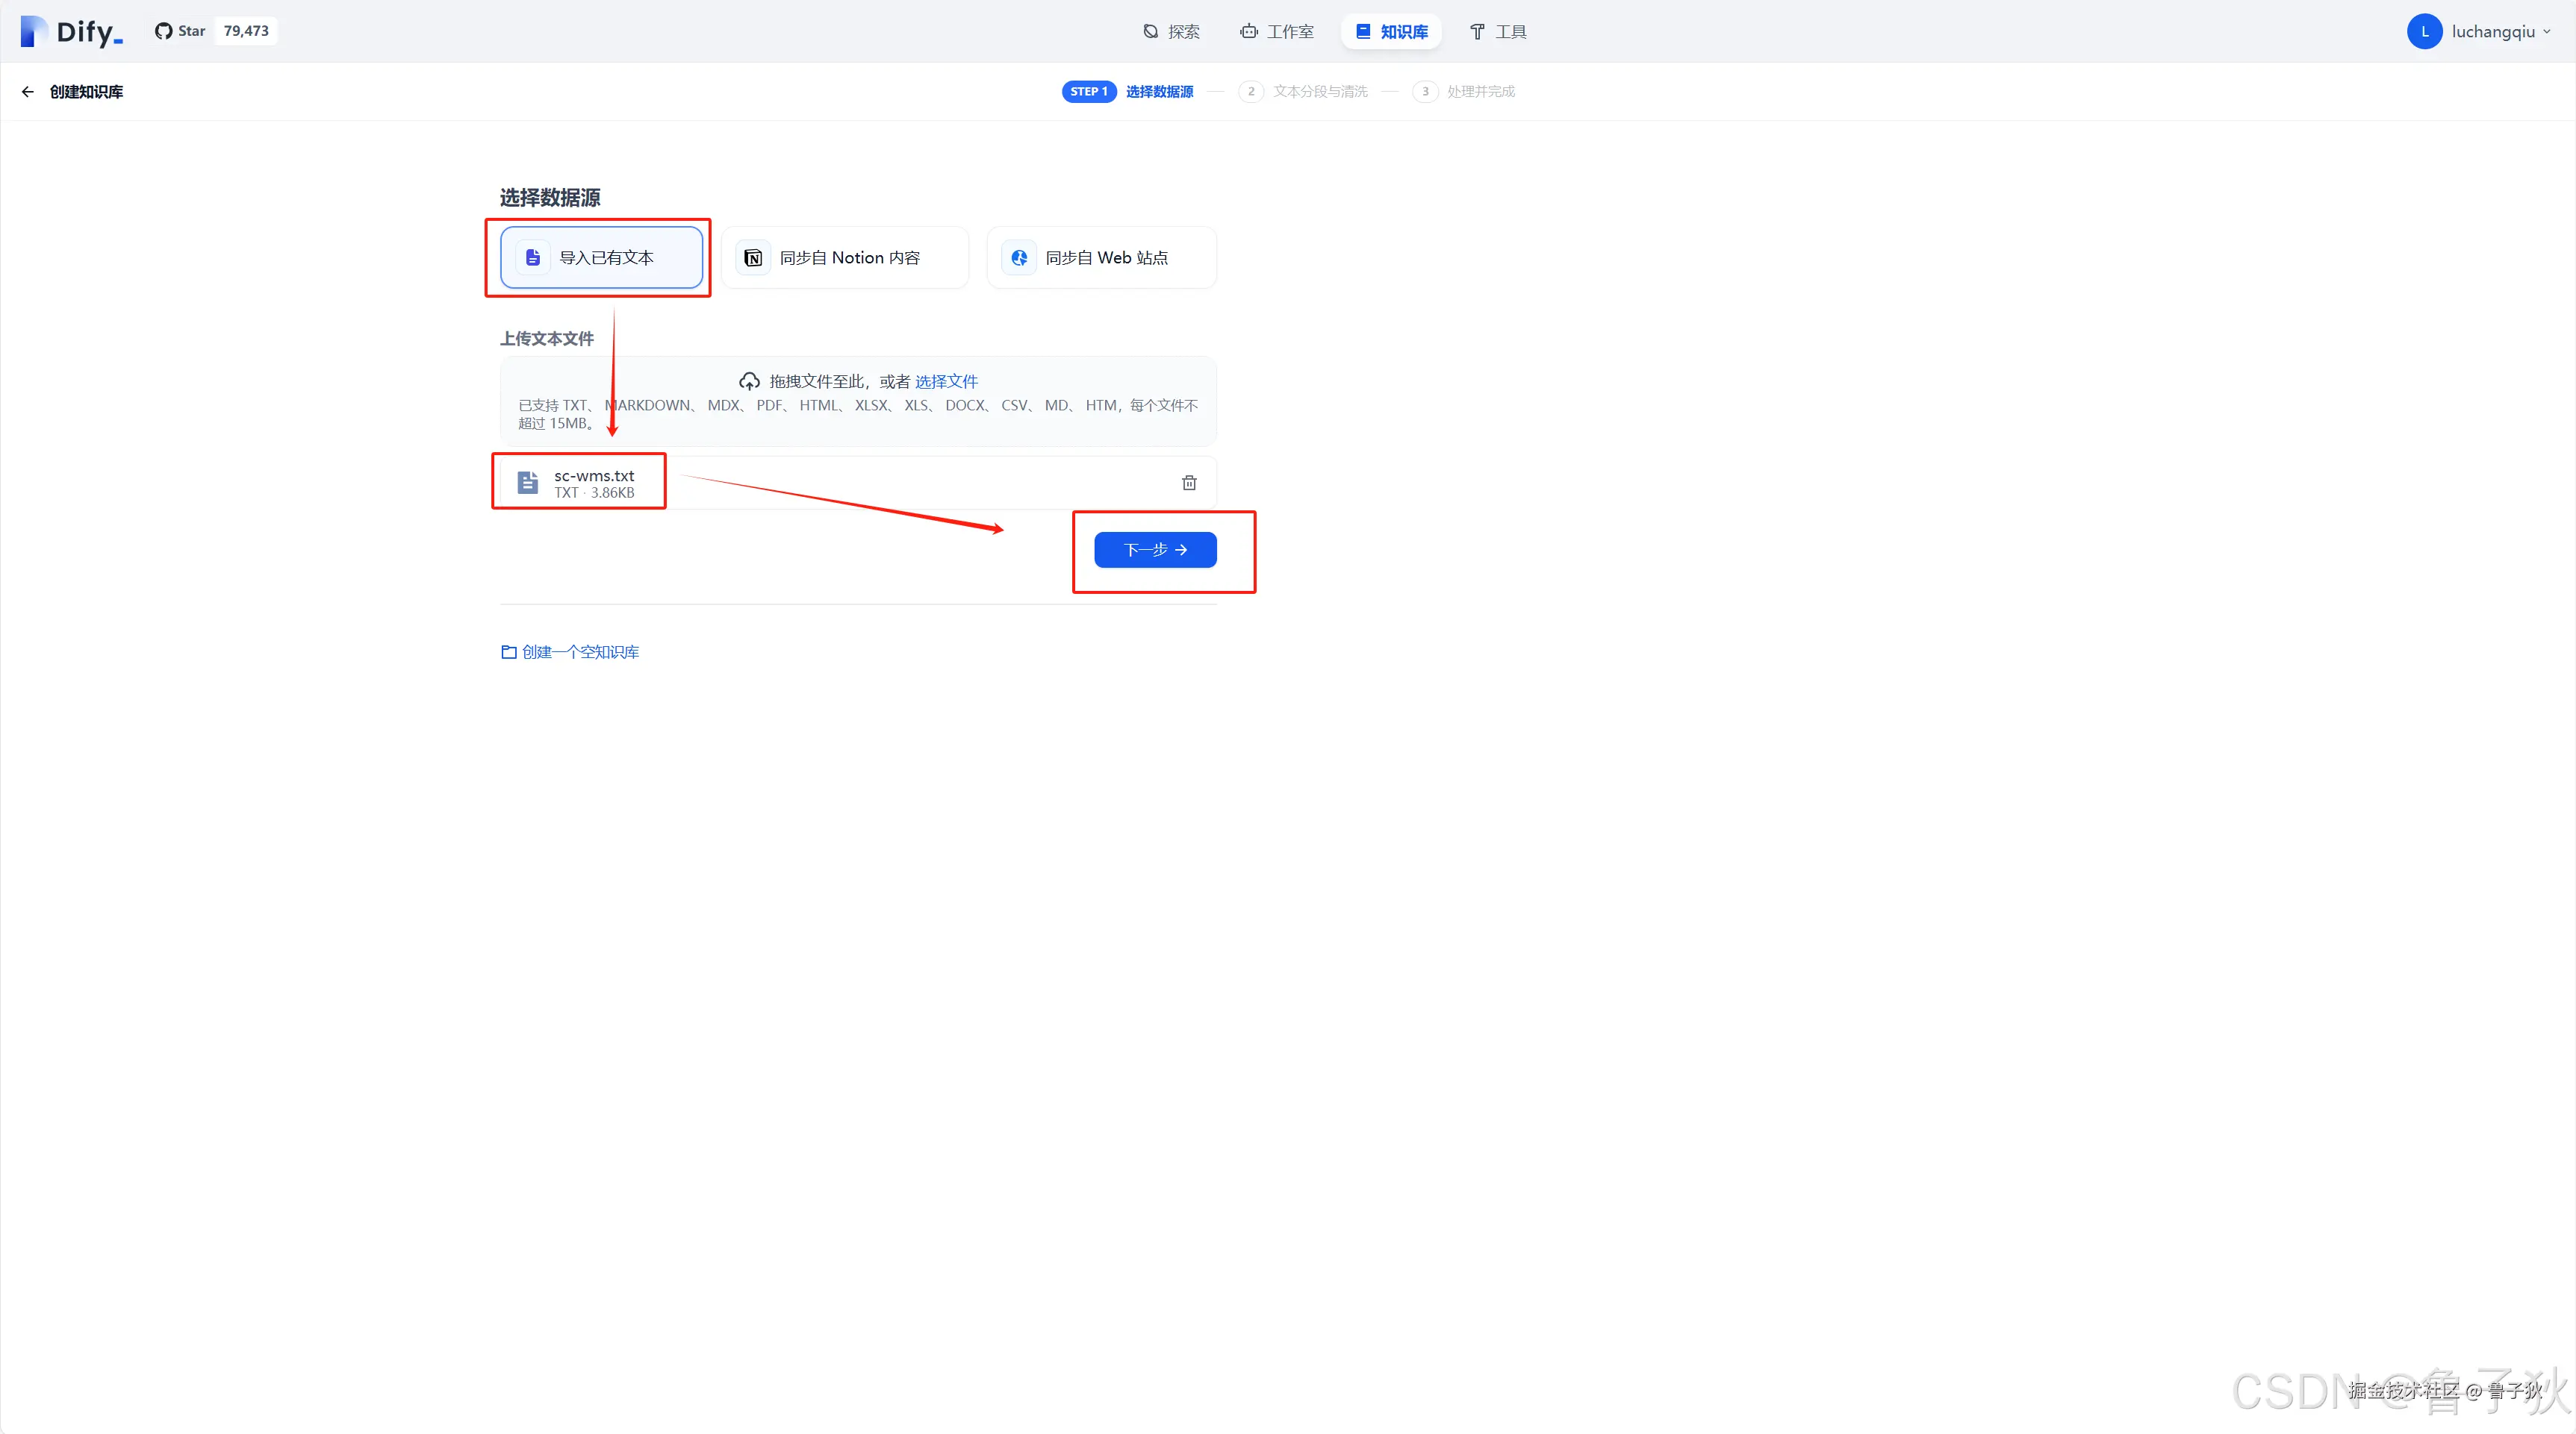Click the Notion icon
Image resolution: width=2576 pixels, height=1434 pixels.
[753, 258]
